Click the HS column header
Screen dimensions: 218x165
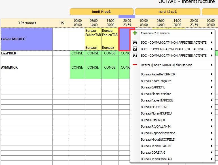coord(62,23)
